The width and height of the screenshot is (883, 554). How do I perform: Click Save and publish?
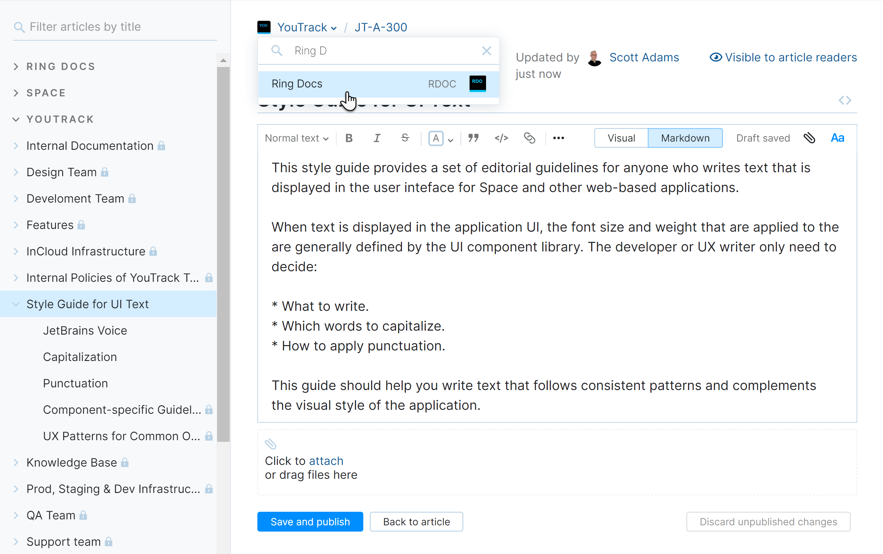(310, 521)
